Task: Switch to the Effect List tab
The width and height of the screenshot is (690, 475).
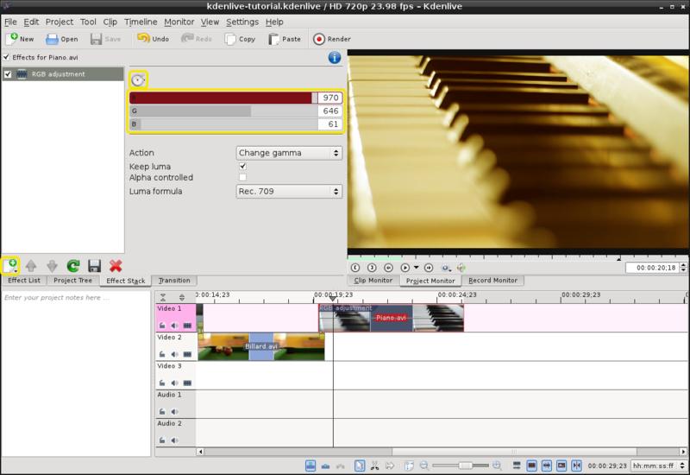Action: tap(24, 280)
